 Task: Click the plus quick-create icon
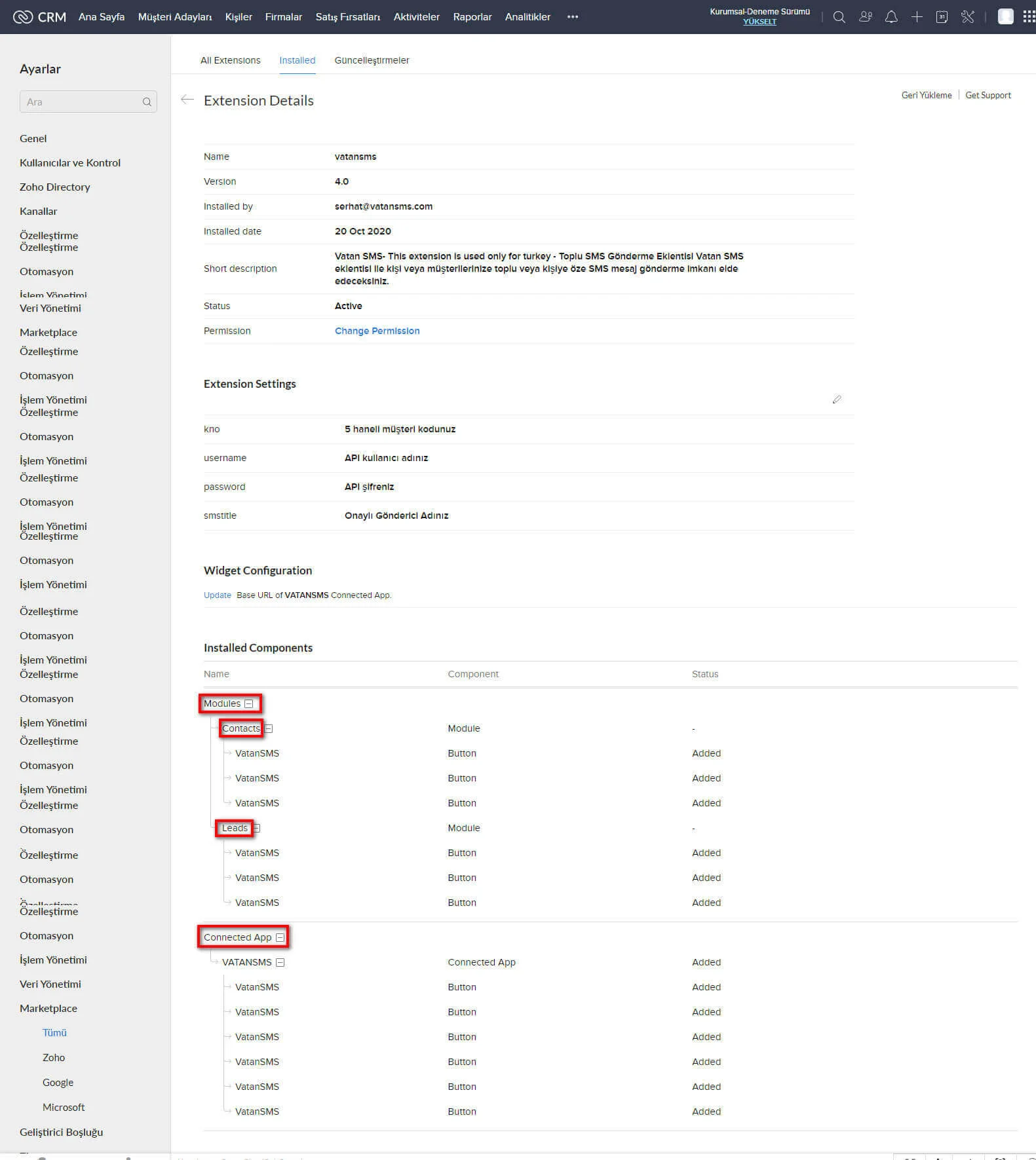click(x=917, y=17)
